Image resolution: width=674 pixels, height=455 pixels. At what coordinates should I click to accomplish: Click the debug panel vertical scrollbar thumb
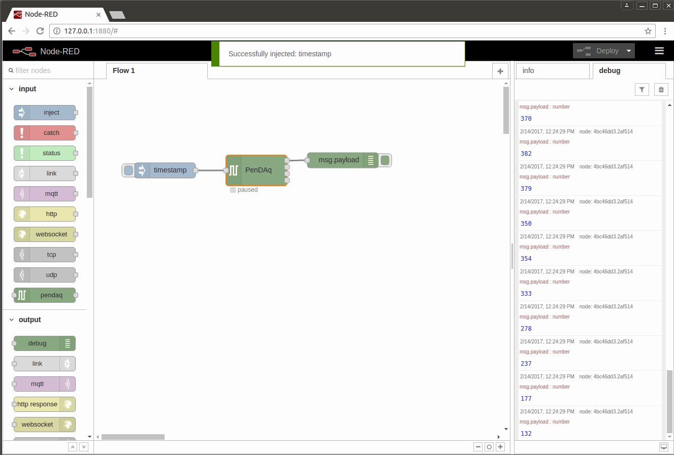coord(669,401)
